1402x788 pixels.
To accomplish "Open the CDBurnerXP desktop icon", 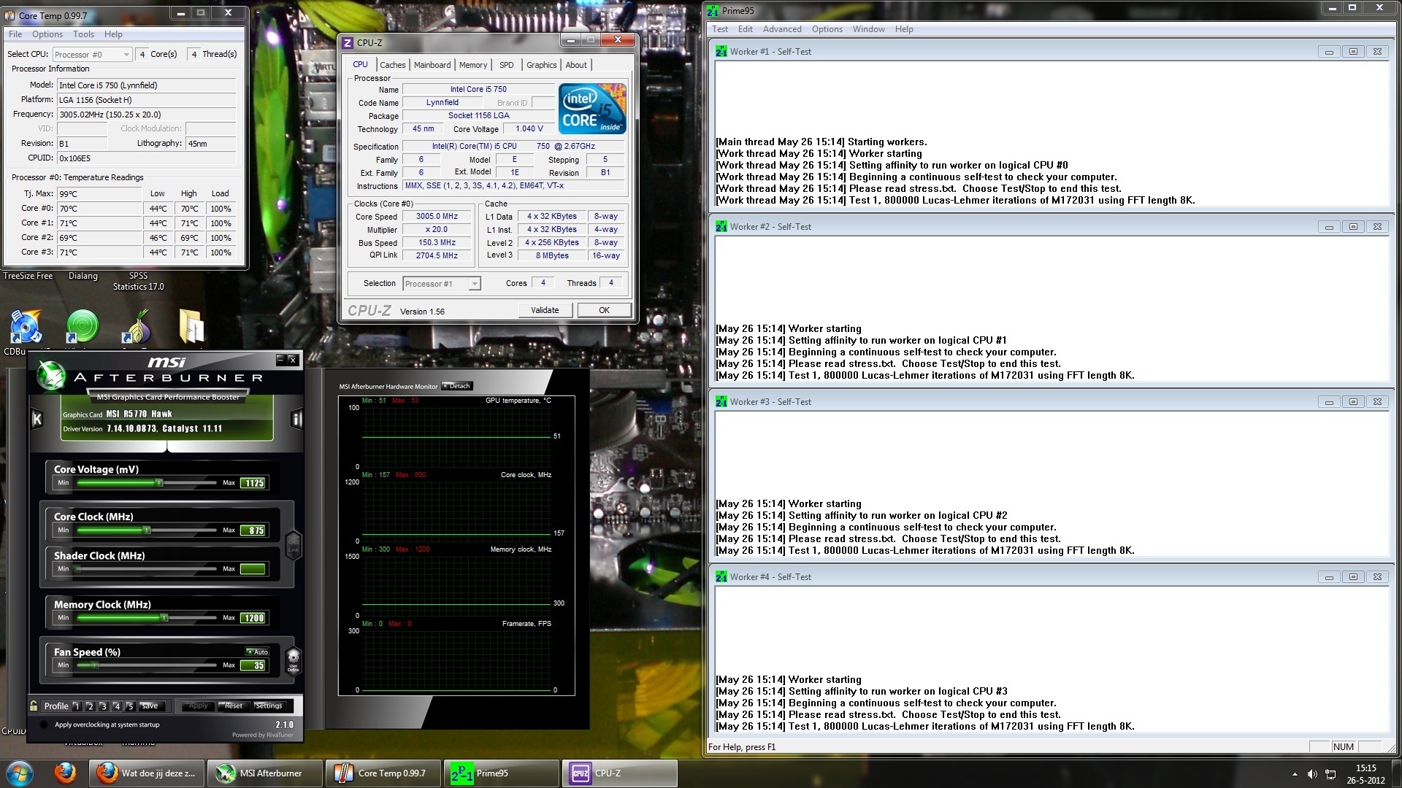I will 26,327.
